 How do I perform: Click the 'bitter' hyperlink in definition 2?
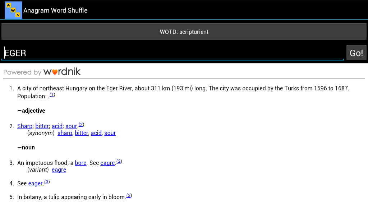coord(42,126)
